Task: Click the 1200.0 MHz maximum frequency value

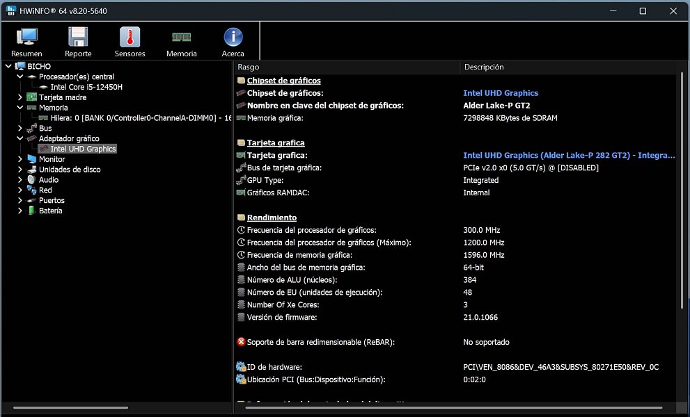Action: (484, 243)
